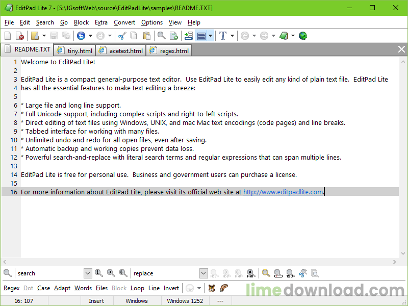Toggle the Files search option

101,288
